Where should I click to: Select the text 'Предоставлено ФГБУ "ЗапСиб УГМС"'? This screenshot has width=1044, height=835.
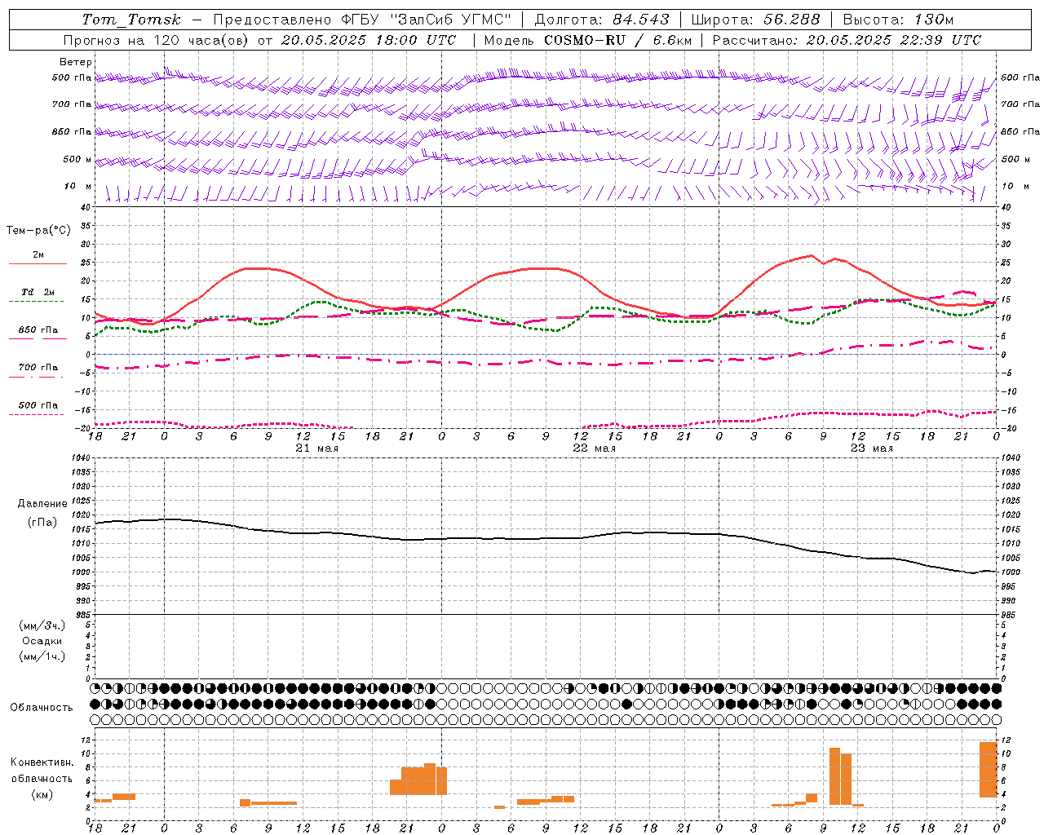[362, 20]
